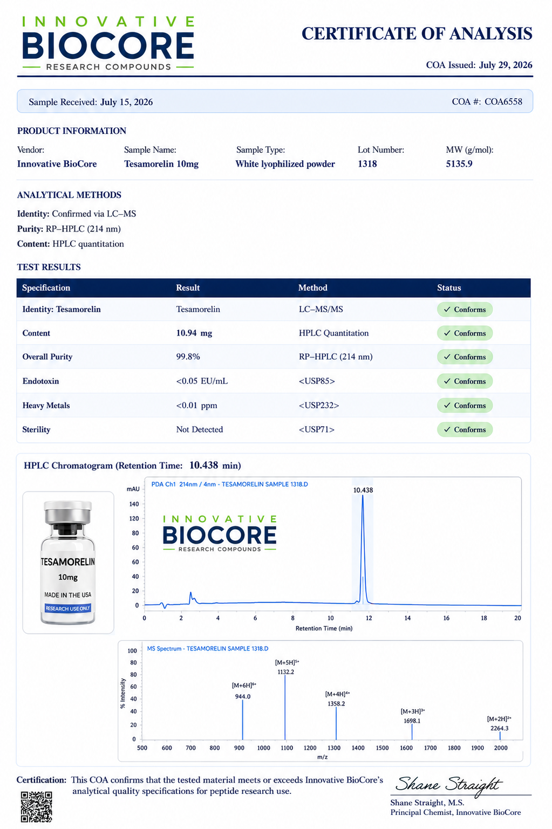552x829 pixels.
Task: Click the Tesamorelin 10mg vial image
Action: pyautogui.click(x=68, y=563)
